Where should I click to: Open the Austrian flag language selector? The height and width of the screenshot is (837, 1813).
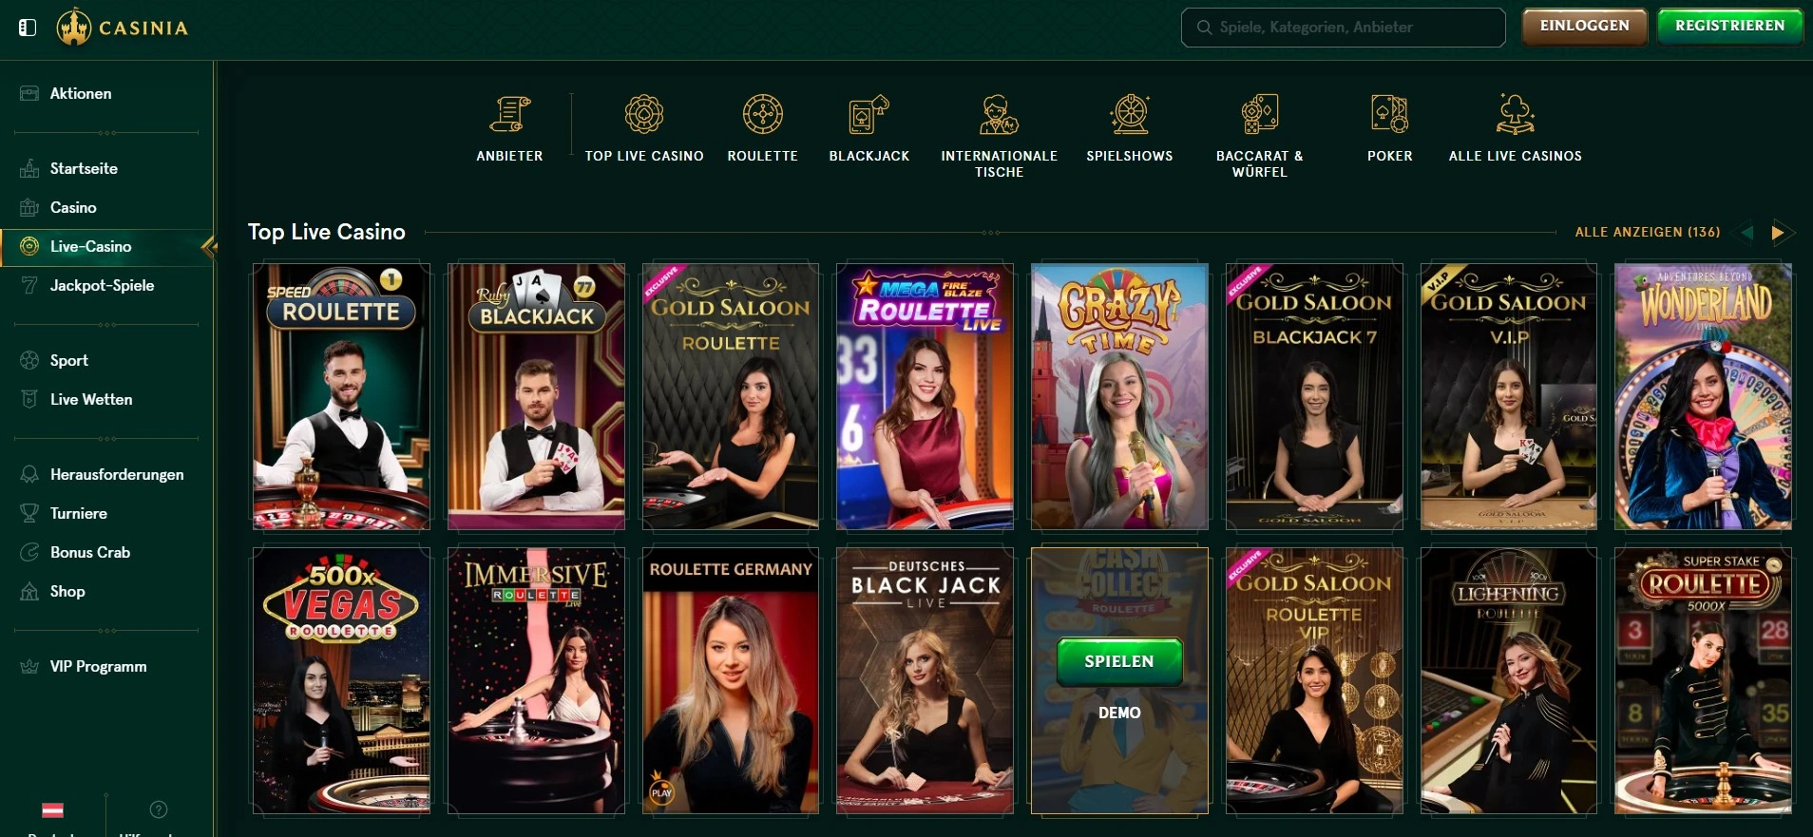pos(52,810)
